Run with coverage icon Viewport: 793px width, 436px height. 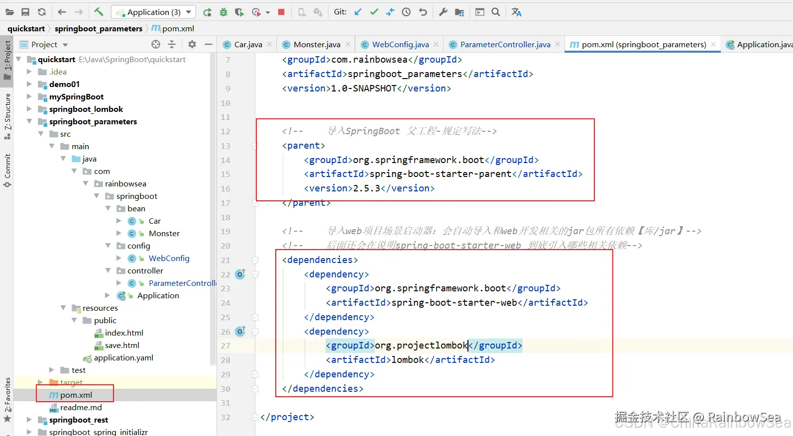[x=239, y=12]
